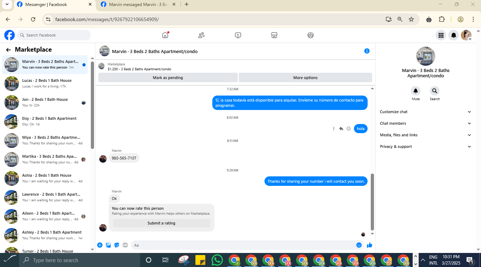This screenshot has height=267, width=481.
Task: Open the emoji picker in message box
Action: pyautogui.click(x=359, y=245)
